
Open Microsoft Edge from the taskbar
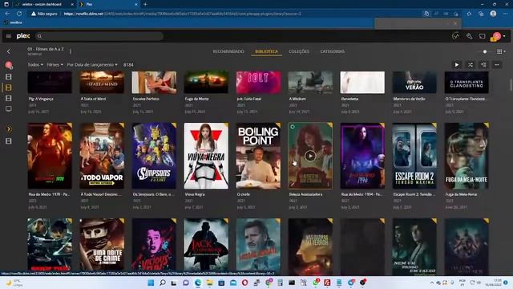pos(198,283)
